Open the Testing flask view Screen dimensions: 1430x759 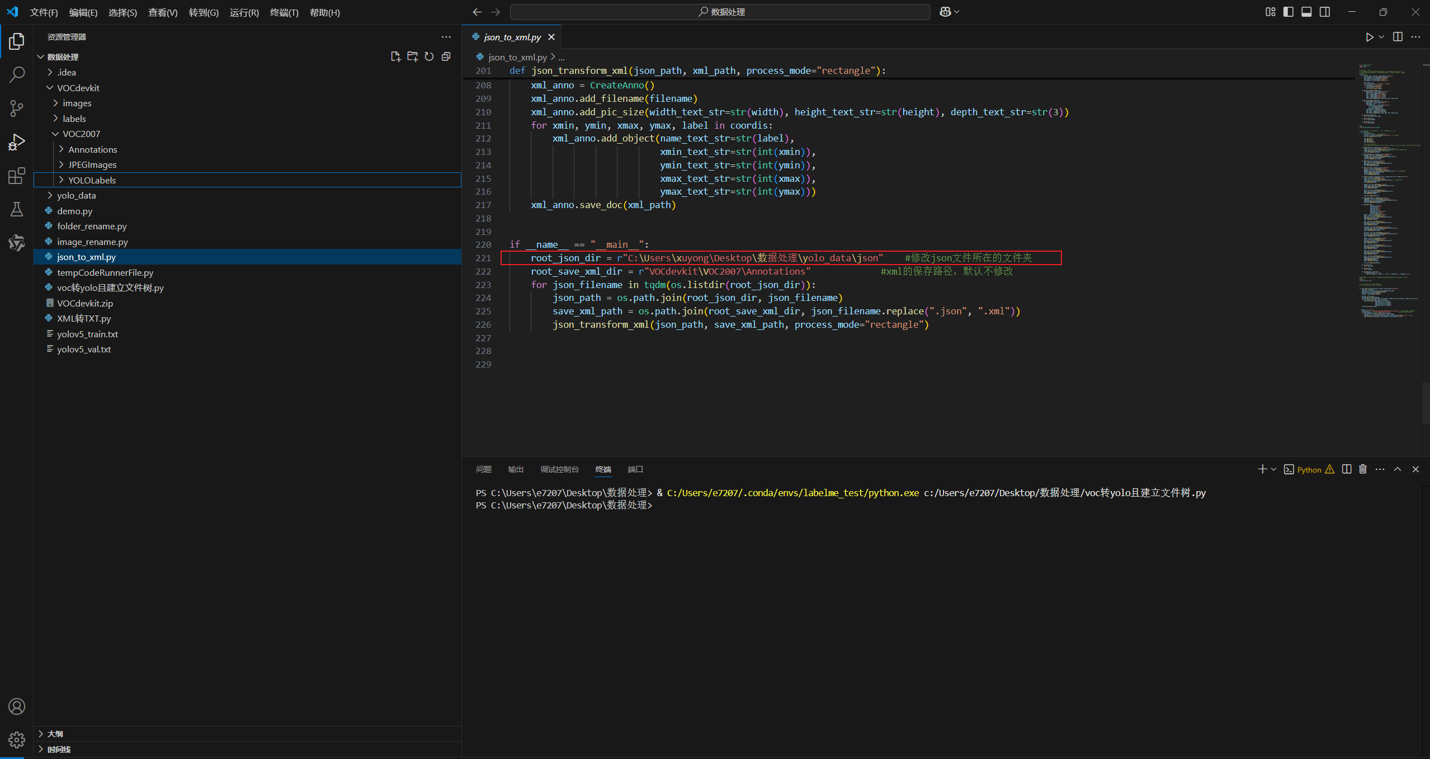17,210
